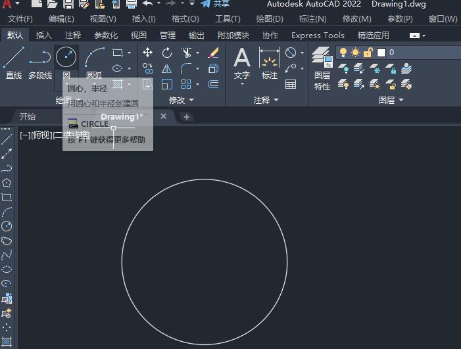Image resolution: width=461 pixels, height=349 pixels.
Task: Select Hatch tool at bottom of left toolbar
Action: [x=7, y=342]
